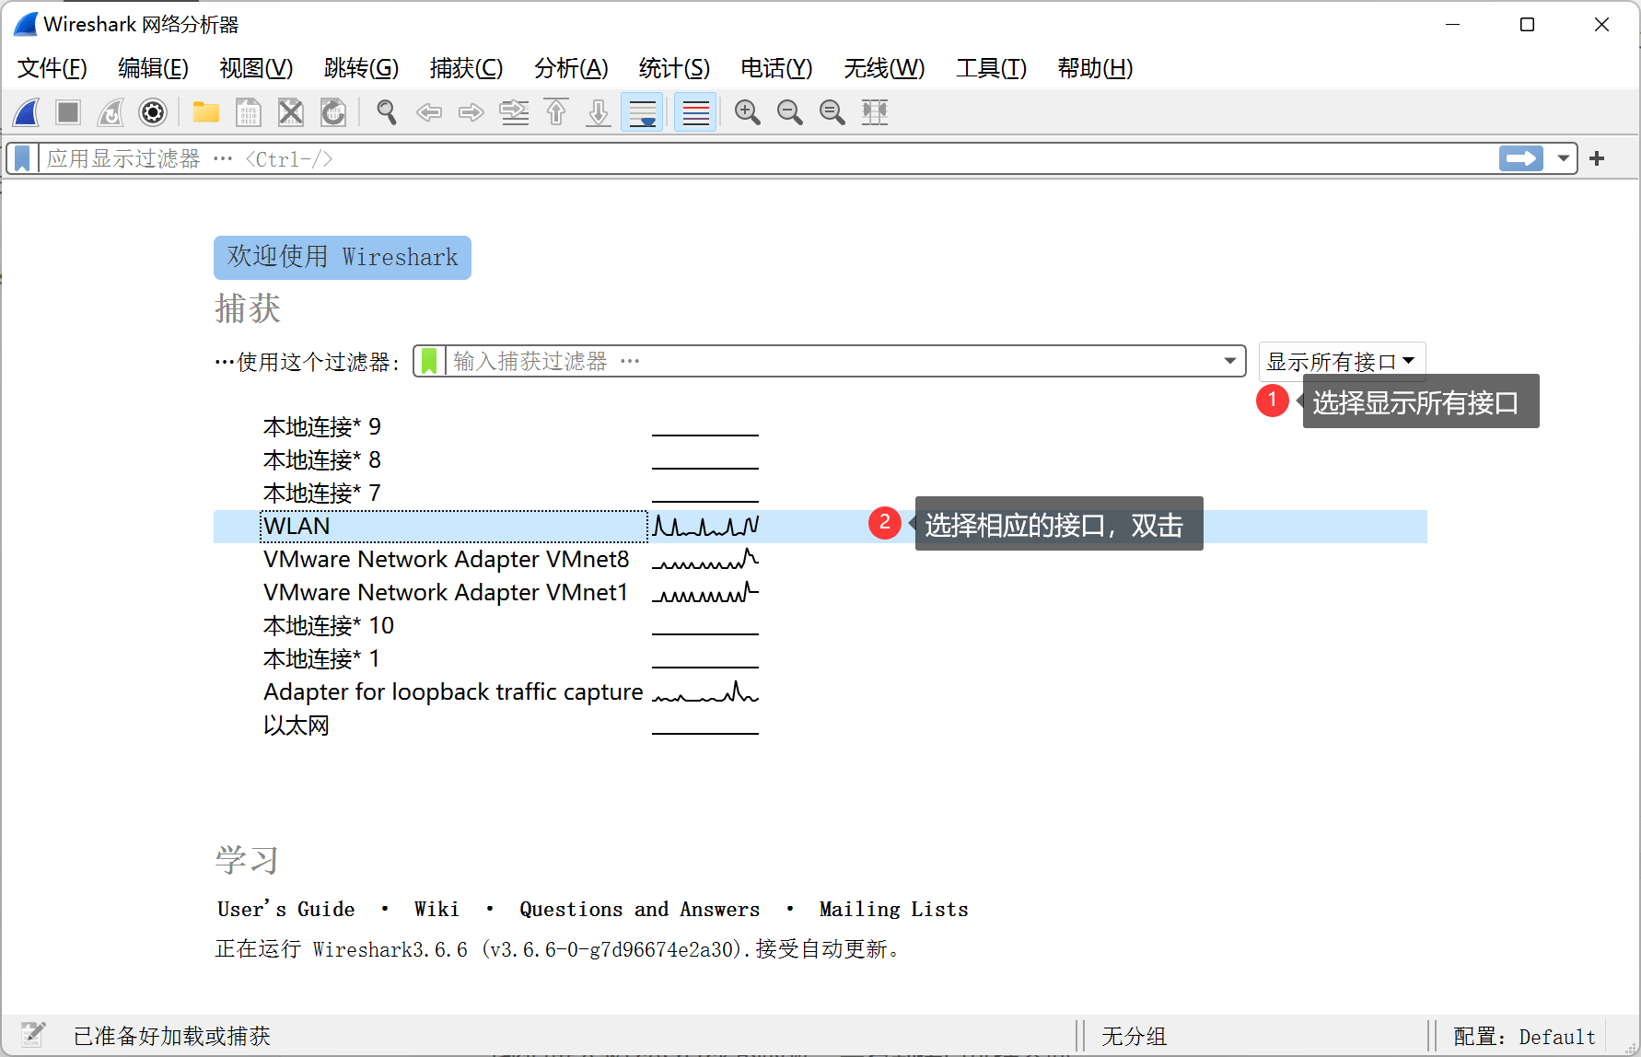
Task: Select the WLAN interface
Action: click(x=820, y=527)
